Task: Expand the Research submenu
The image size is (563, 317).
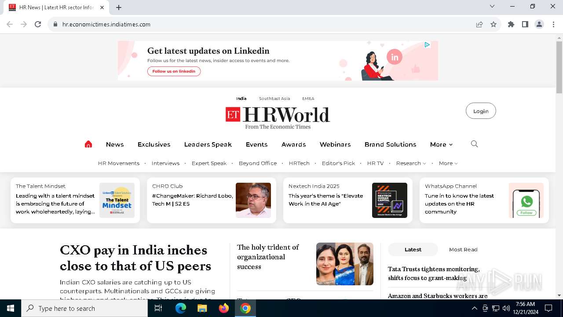Action: coord(411,163)
